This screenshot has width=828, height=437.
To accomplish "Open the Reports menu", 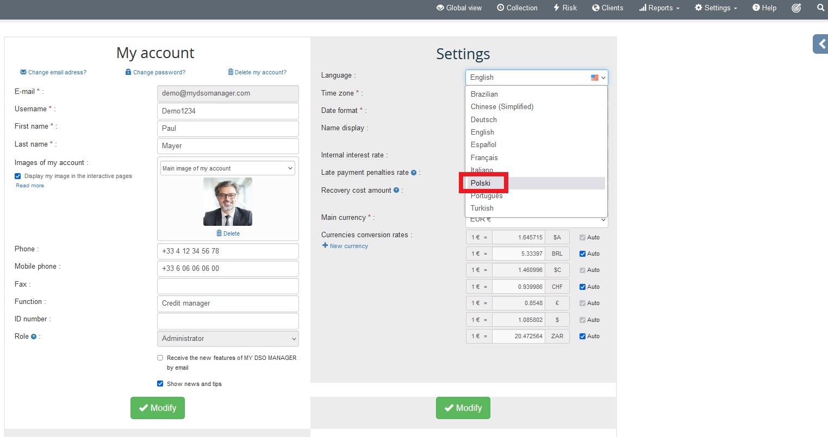I will point(658,8).
